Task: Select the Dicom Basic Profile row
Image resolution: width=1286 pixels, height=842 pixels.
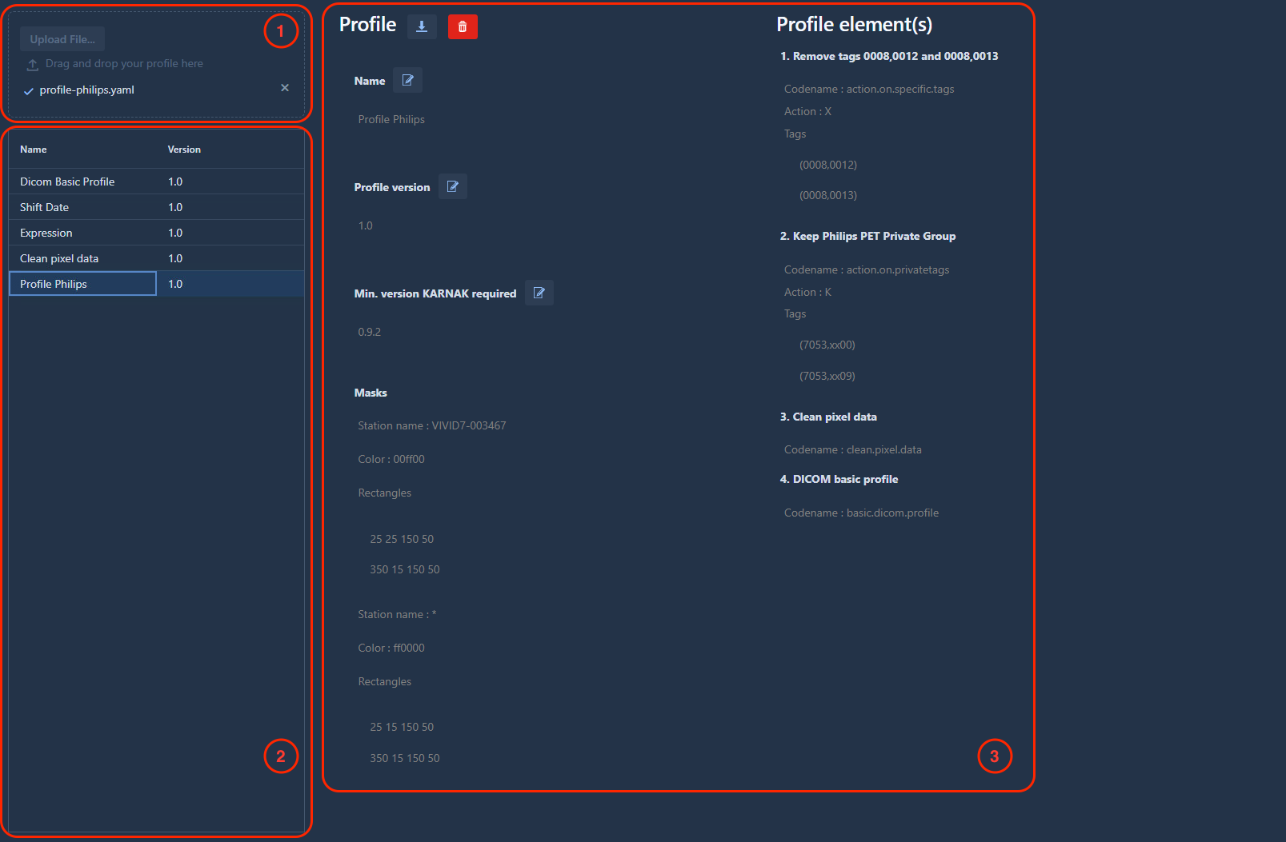Action: [x=156, y=182]
